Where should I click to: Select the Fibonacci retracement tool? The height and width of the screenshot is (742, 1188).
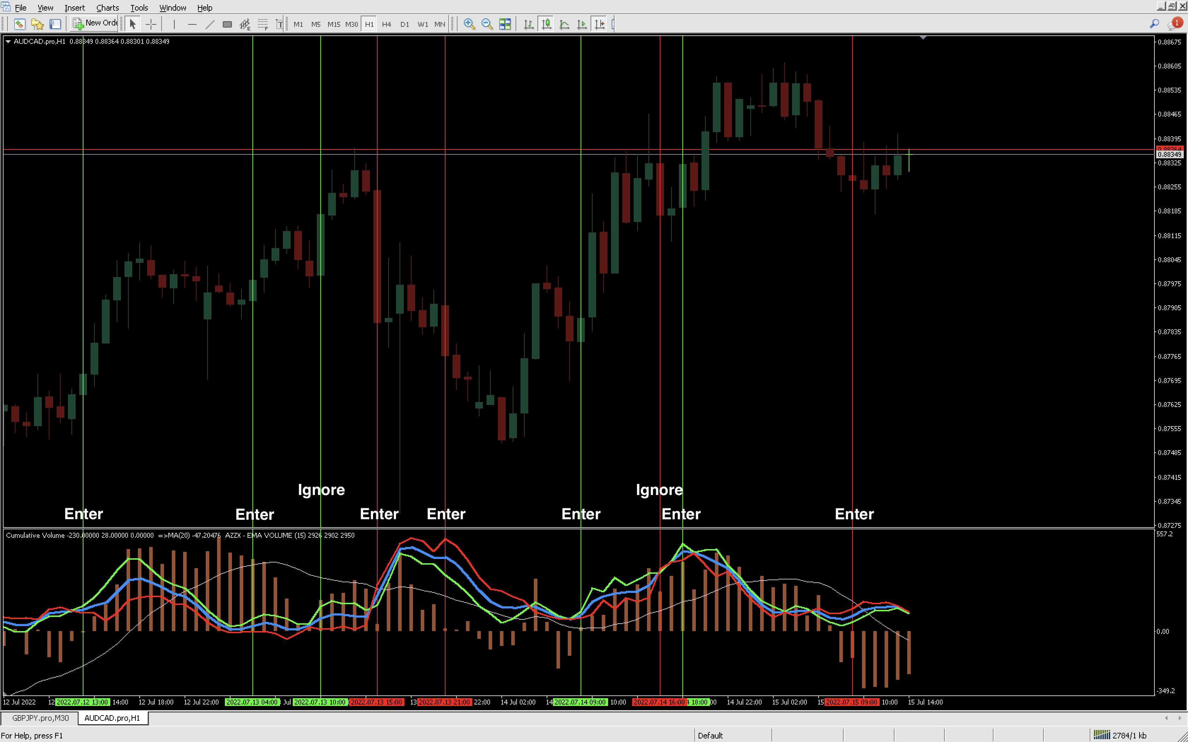pyautogui.click(x=263, y=24)
